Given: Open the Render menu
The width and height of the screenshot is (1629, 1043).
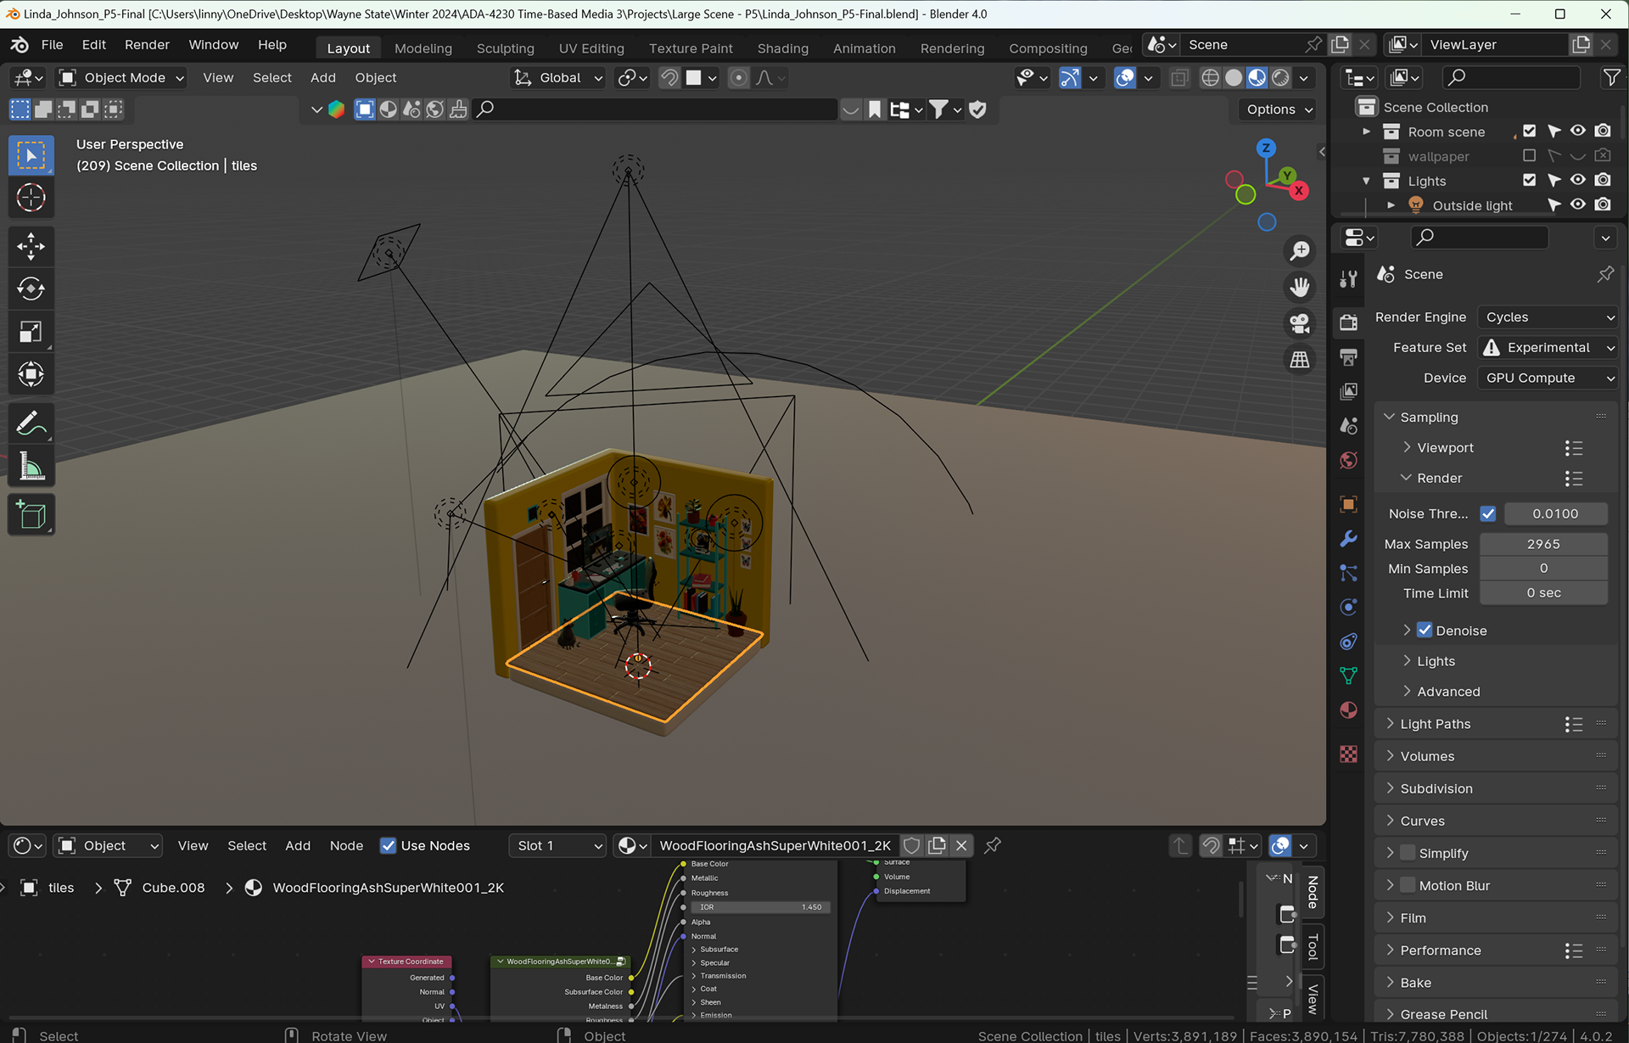Looking at the screenshot, I should 147,45.
